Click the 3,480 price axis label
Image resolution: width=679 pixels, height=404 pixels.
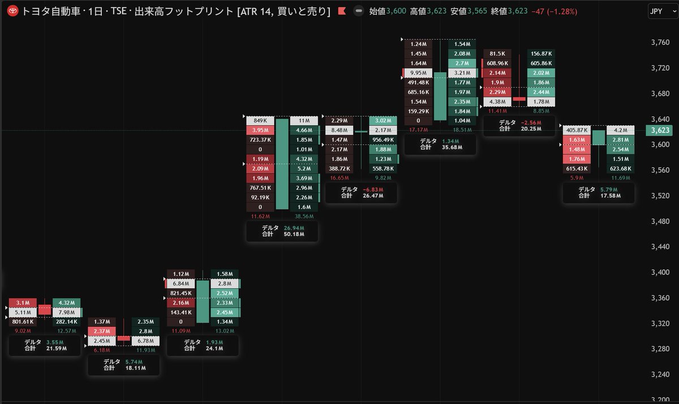pyautogui.click(x=661, y=221)
